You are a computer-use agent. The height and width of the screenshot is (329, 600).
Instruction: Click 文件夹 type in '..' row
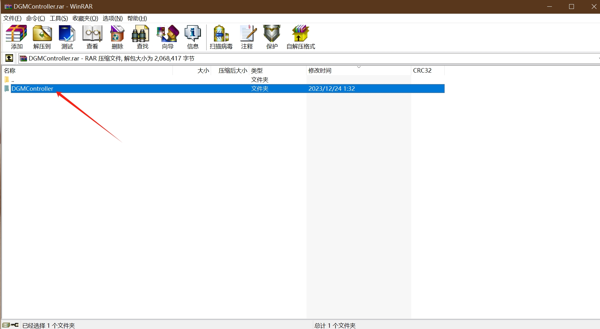pyautogui.click(x=260, y=79)
